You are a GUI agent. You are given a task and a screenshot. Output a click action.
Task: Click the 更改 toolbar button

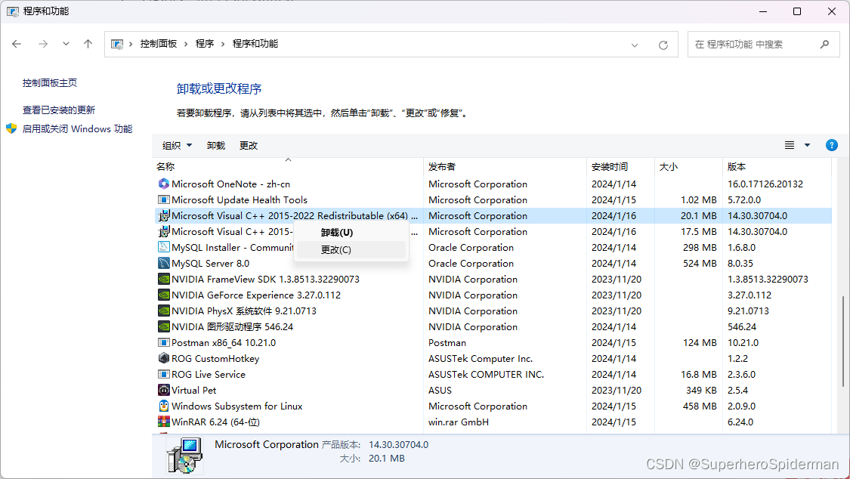point(249,145)
